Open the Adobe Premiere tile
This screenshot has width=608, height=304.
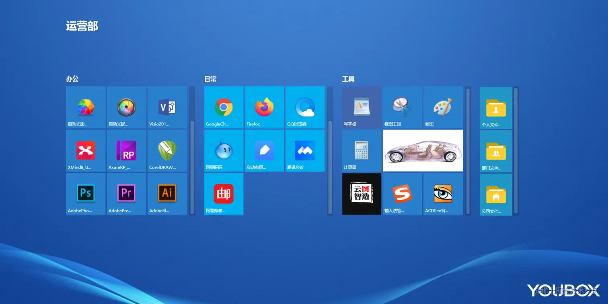(x=127, y=194)
